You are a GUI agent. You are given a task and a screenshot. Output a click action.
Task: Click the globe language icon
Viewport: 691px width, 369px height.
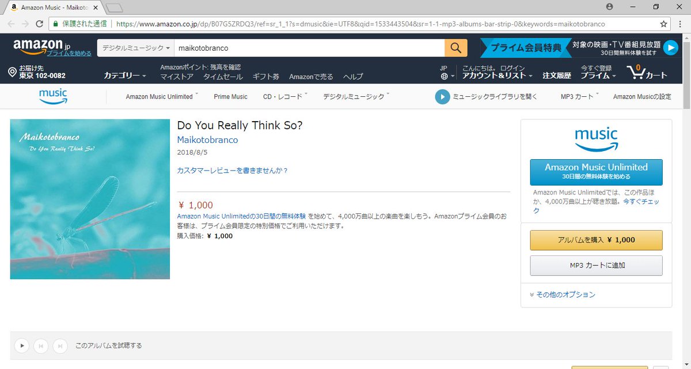click(444, 76)
